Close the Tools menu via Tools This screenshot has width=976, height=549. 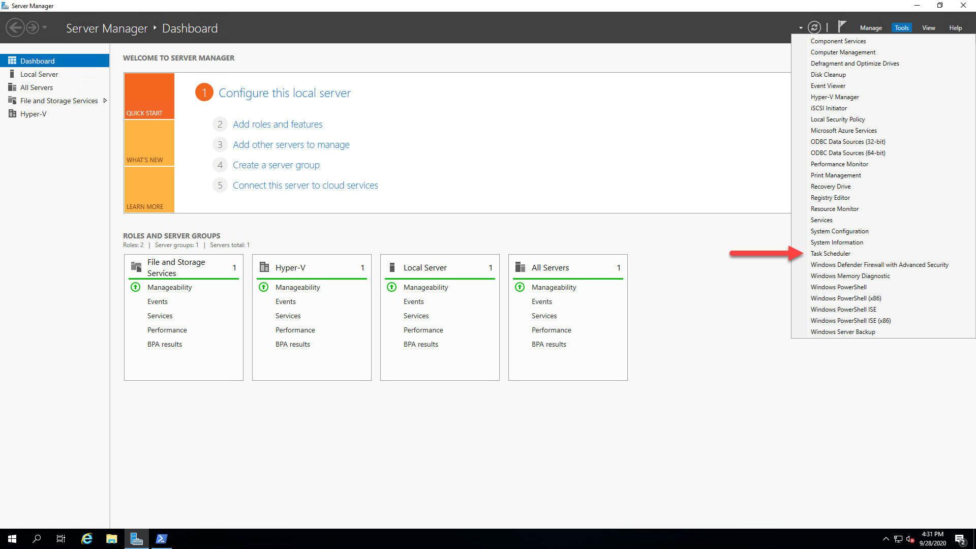(x=902, y=28)
